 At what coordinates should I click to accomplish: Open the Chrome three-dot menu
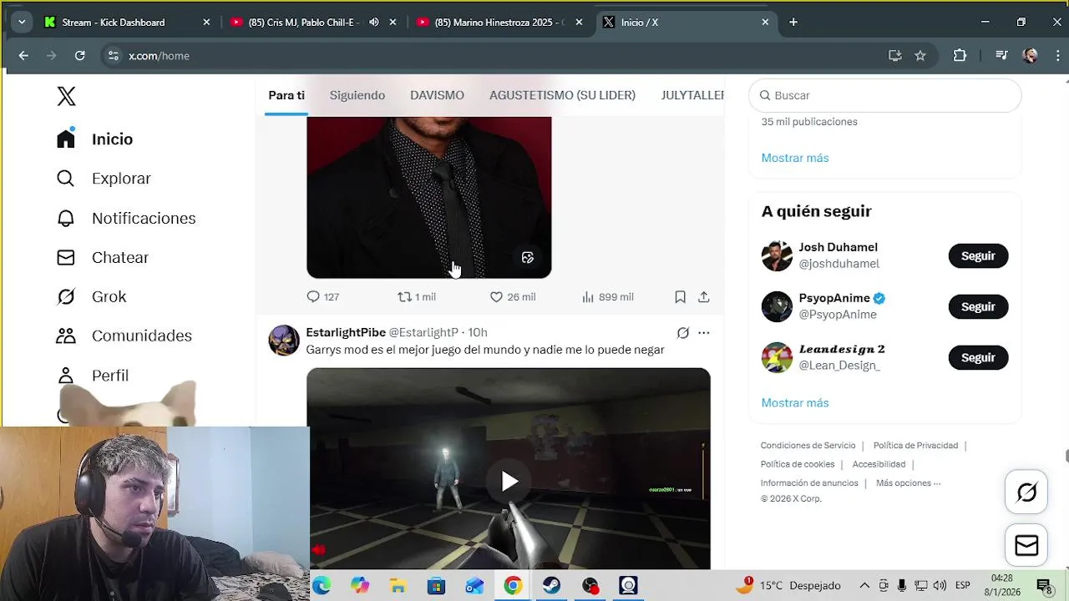[1057, 56]
